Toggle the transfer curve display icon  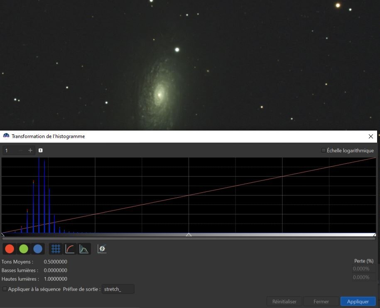[x=70, y=249]
